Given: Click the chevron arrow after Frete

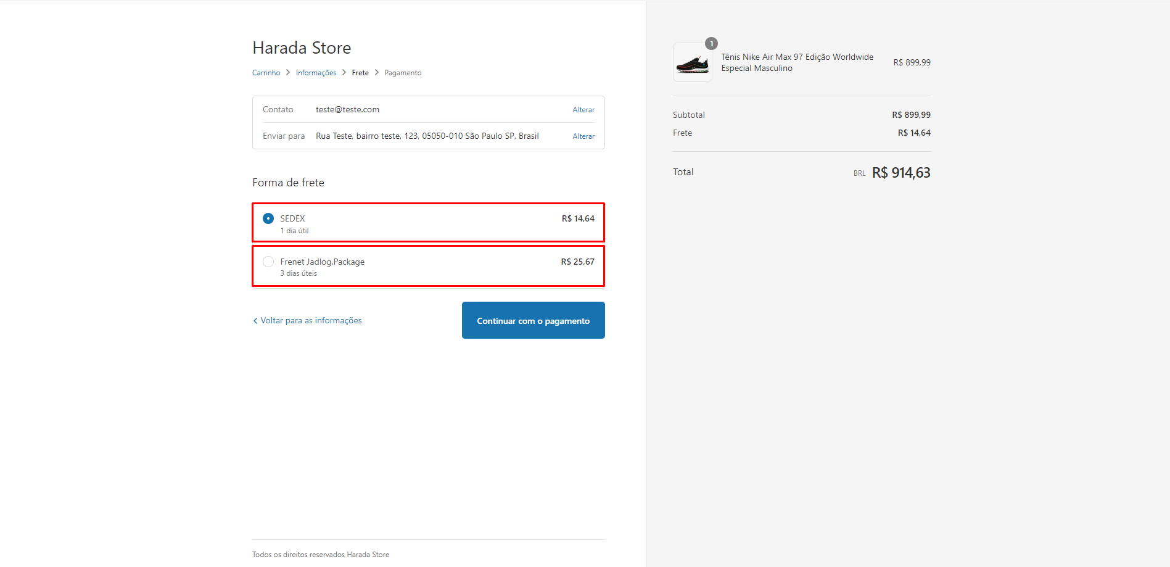Looking at the screenshot, I should click(x=377, y=73).
